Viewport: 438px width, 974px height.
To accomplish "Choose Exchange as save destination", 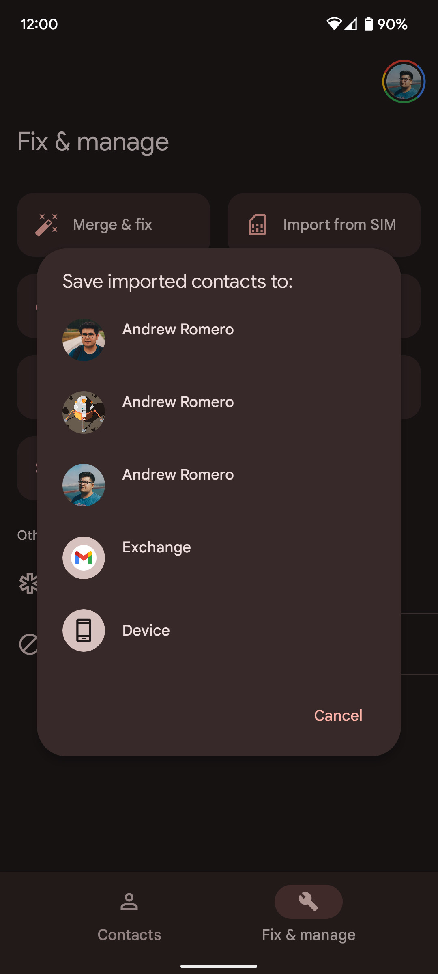I will (156, 547).
